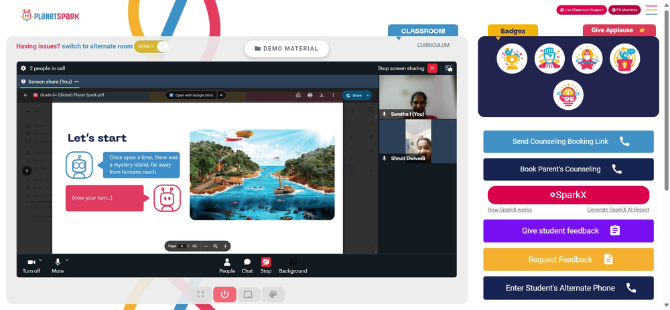Open the pop-out view icon next to stop sharing
670x310 pixels.
point(449,68)
